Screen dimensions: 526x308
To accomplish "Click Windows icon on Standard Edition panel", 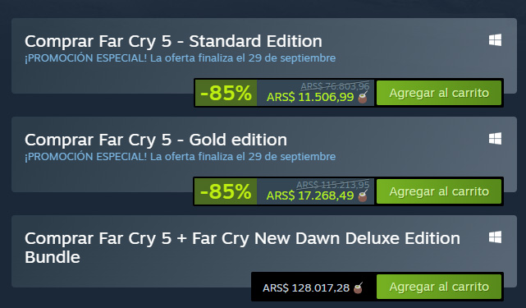I will [x=495, y=40].
